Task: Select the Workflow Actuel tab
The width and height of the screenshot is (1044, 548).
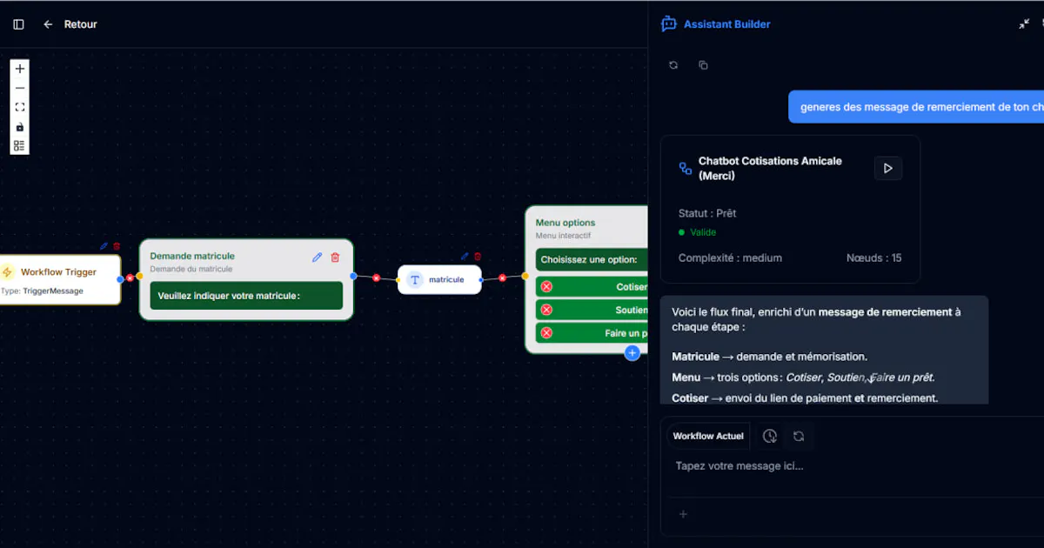Action: coord(708,436)
